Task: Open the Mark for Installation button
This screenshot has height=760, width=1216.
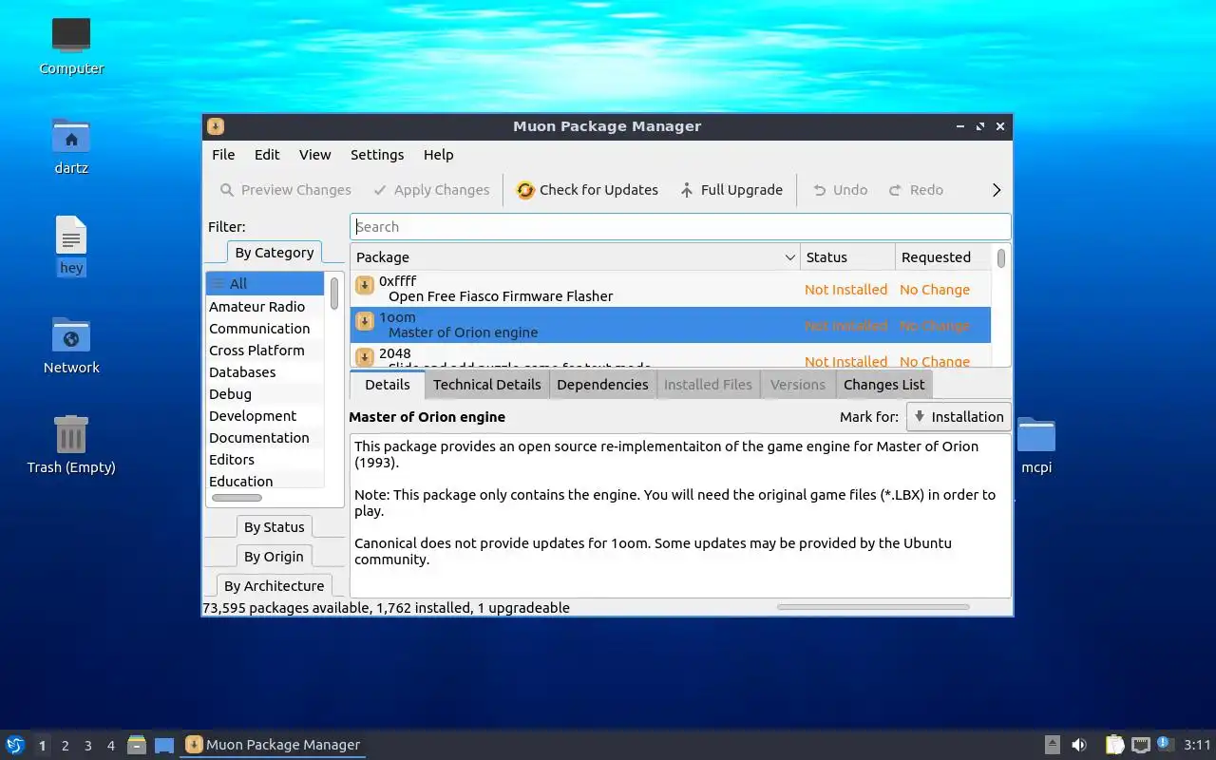Action: [x=958, y=417]
